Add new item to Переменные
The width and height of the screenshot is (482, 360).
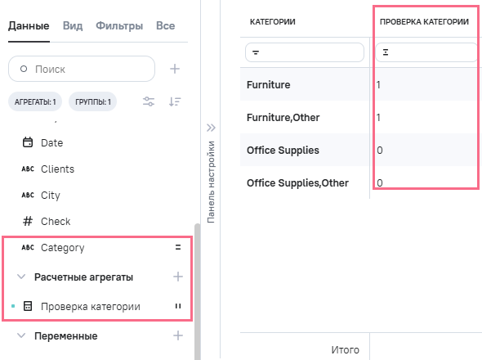[x=178, y=335]
